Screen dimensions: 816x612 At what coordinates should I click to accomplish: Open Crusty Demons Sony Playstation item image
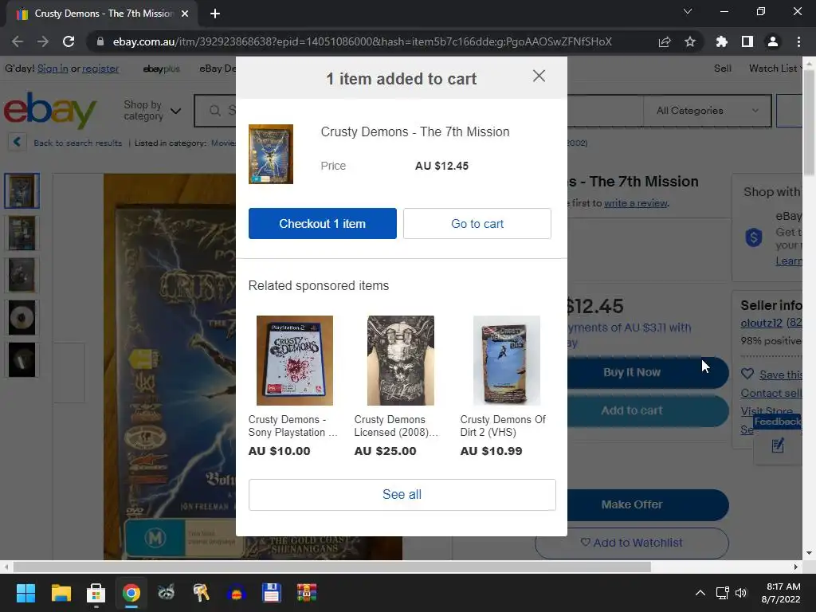[x=295, y=360]
